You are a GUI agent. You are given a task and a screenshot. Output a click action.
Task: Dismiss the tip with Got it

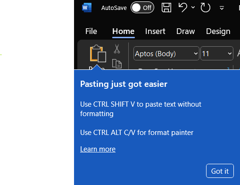220,171
